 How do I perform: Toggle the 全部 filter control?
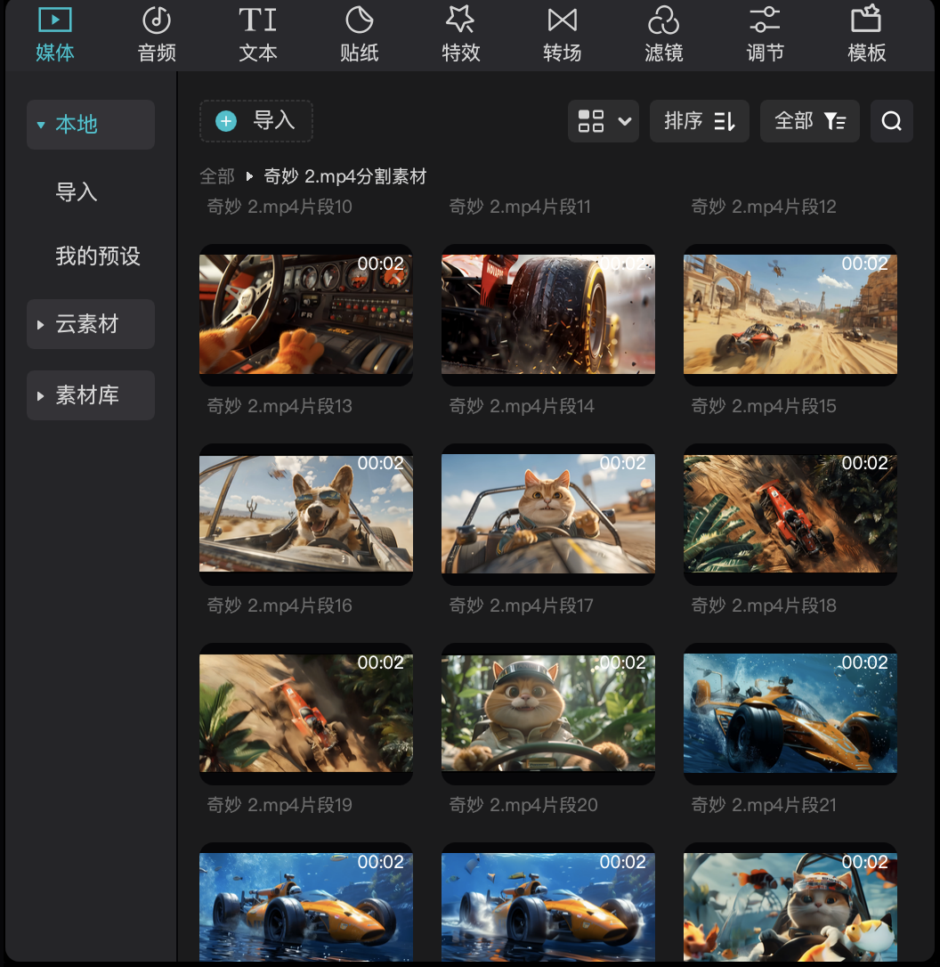point(809,121)
